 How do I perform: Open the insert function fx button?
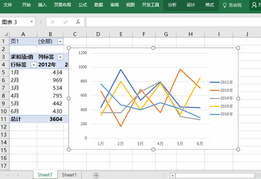[x=78, y=22]
